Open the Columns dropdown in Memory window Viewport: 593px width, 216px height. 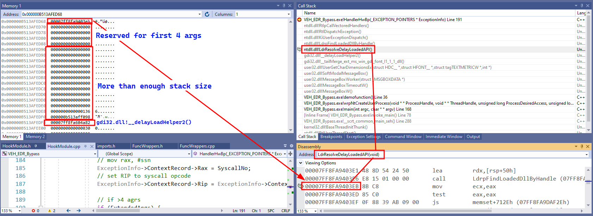point(289,14)
